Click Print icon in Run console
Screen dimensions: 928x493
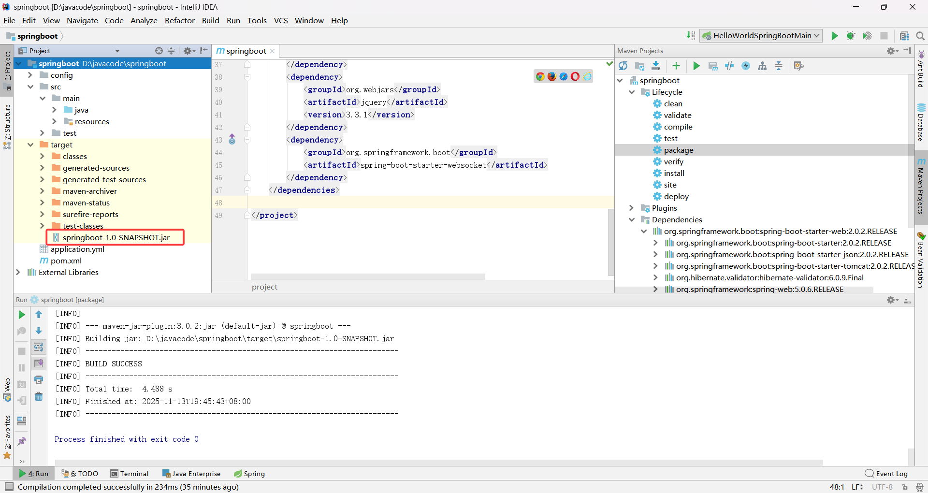point(39,380)
